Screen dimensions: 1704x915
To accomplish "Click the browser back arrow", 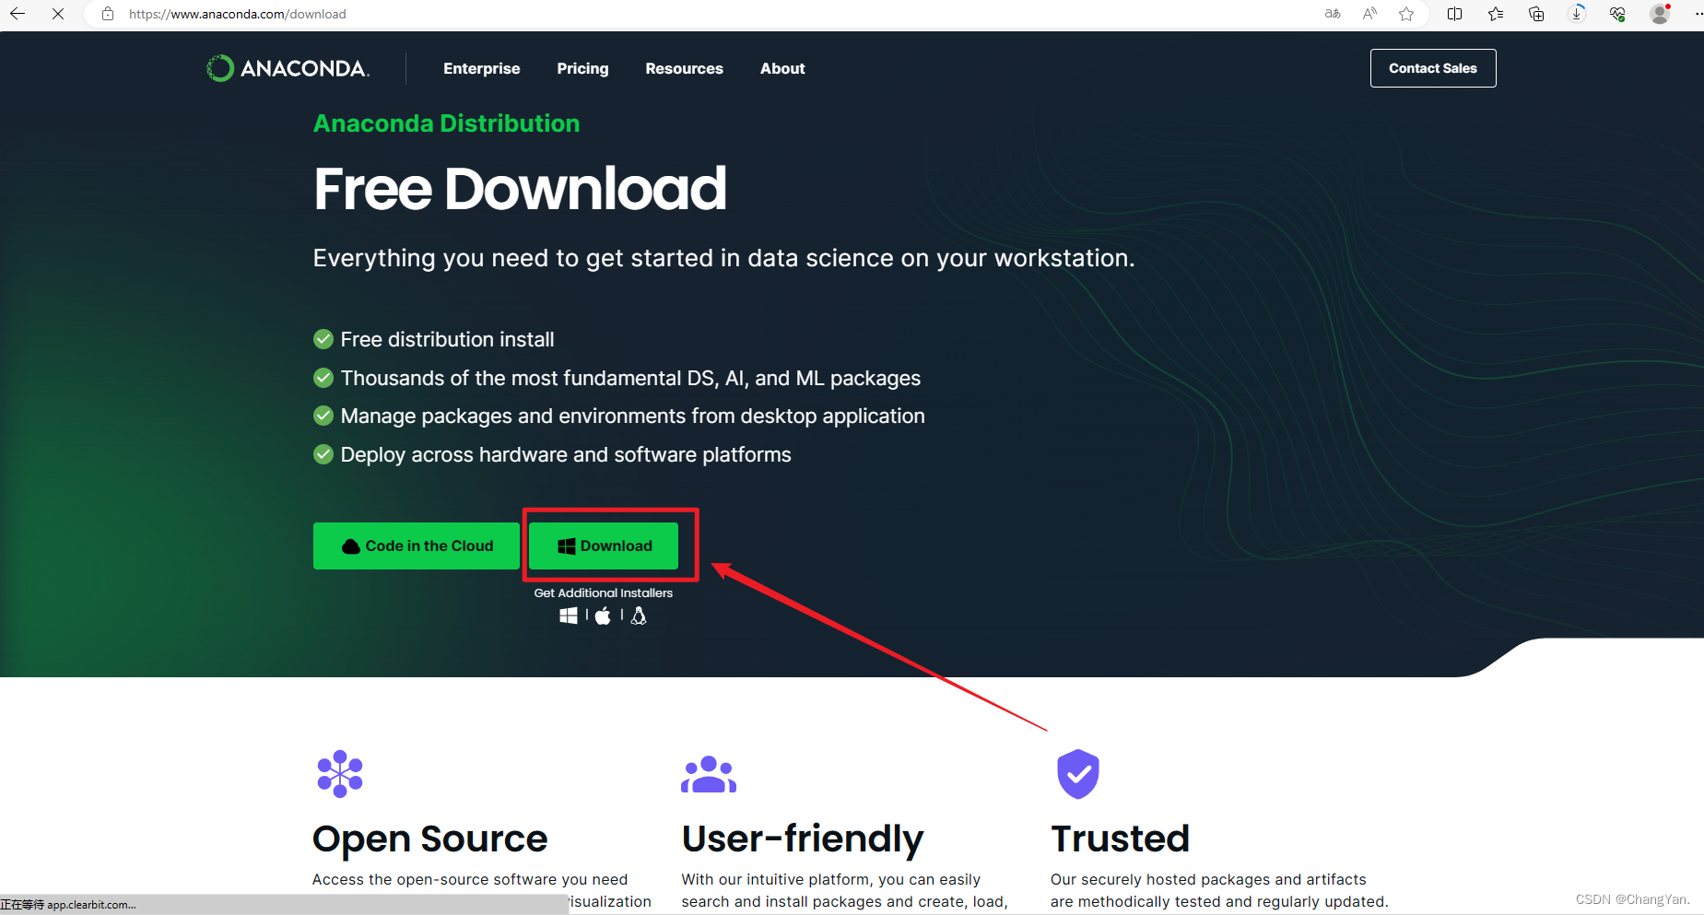I will 17,14.
